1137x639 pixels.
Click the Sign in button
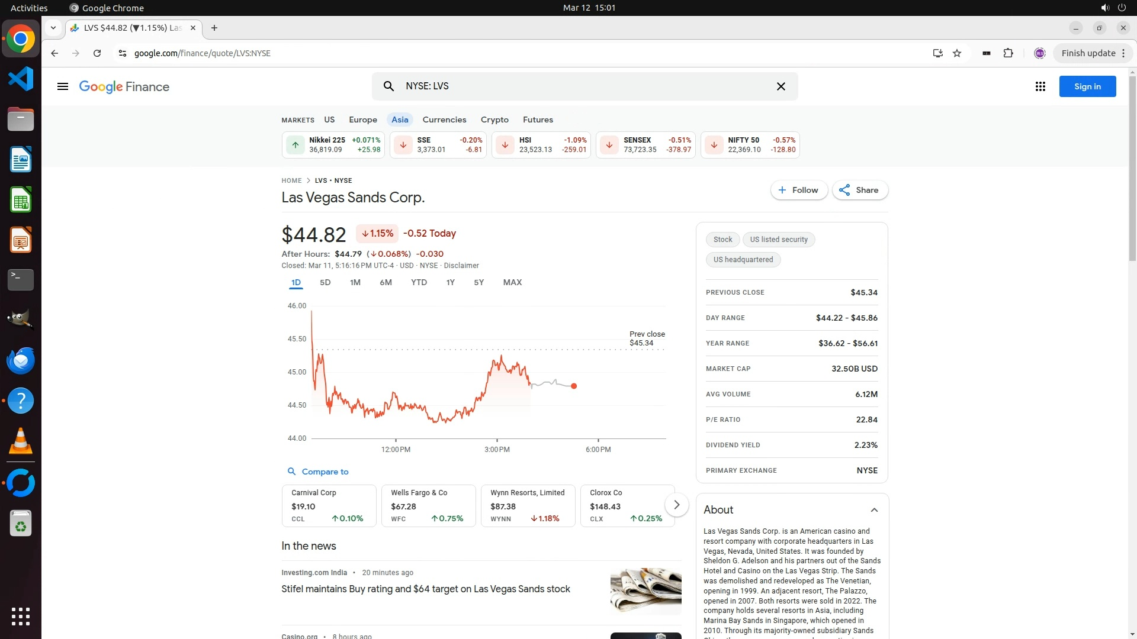[x=1087, y=86]
